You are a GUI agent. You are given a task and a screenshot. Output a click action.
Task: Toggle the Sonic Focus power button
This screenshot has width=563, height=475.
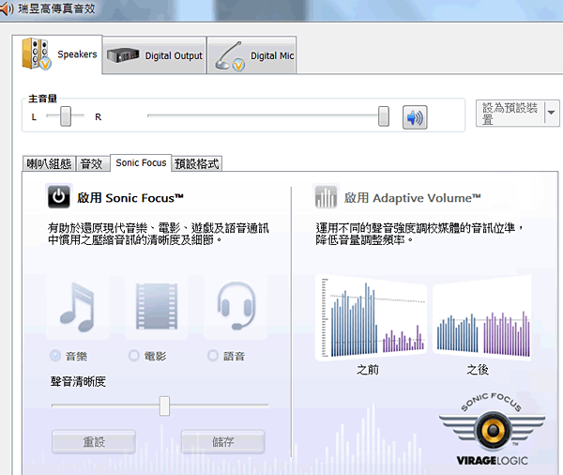pos(59,196)
